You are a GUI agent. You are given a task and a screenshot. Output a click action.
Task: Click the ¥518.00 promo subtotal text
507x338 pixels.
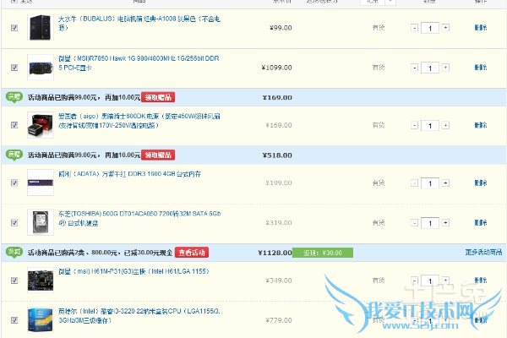click(x=277, y=155)
